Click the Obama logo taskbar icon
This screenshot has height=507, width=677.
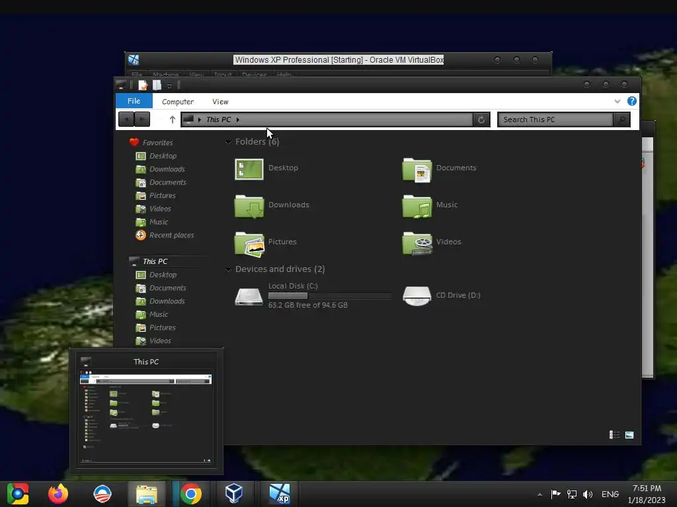click(x=102, y=494)
